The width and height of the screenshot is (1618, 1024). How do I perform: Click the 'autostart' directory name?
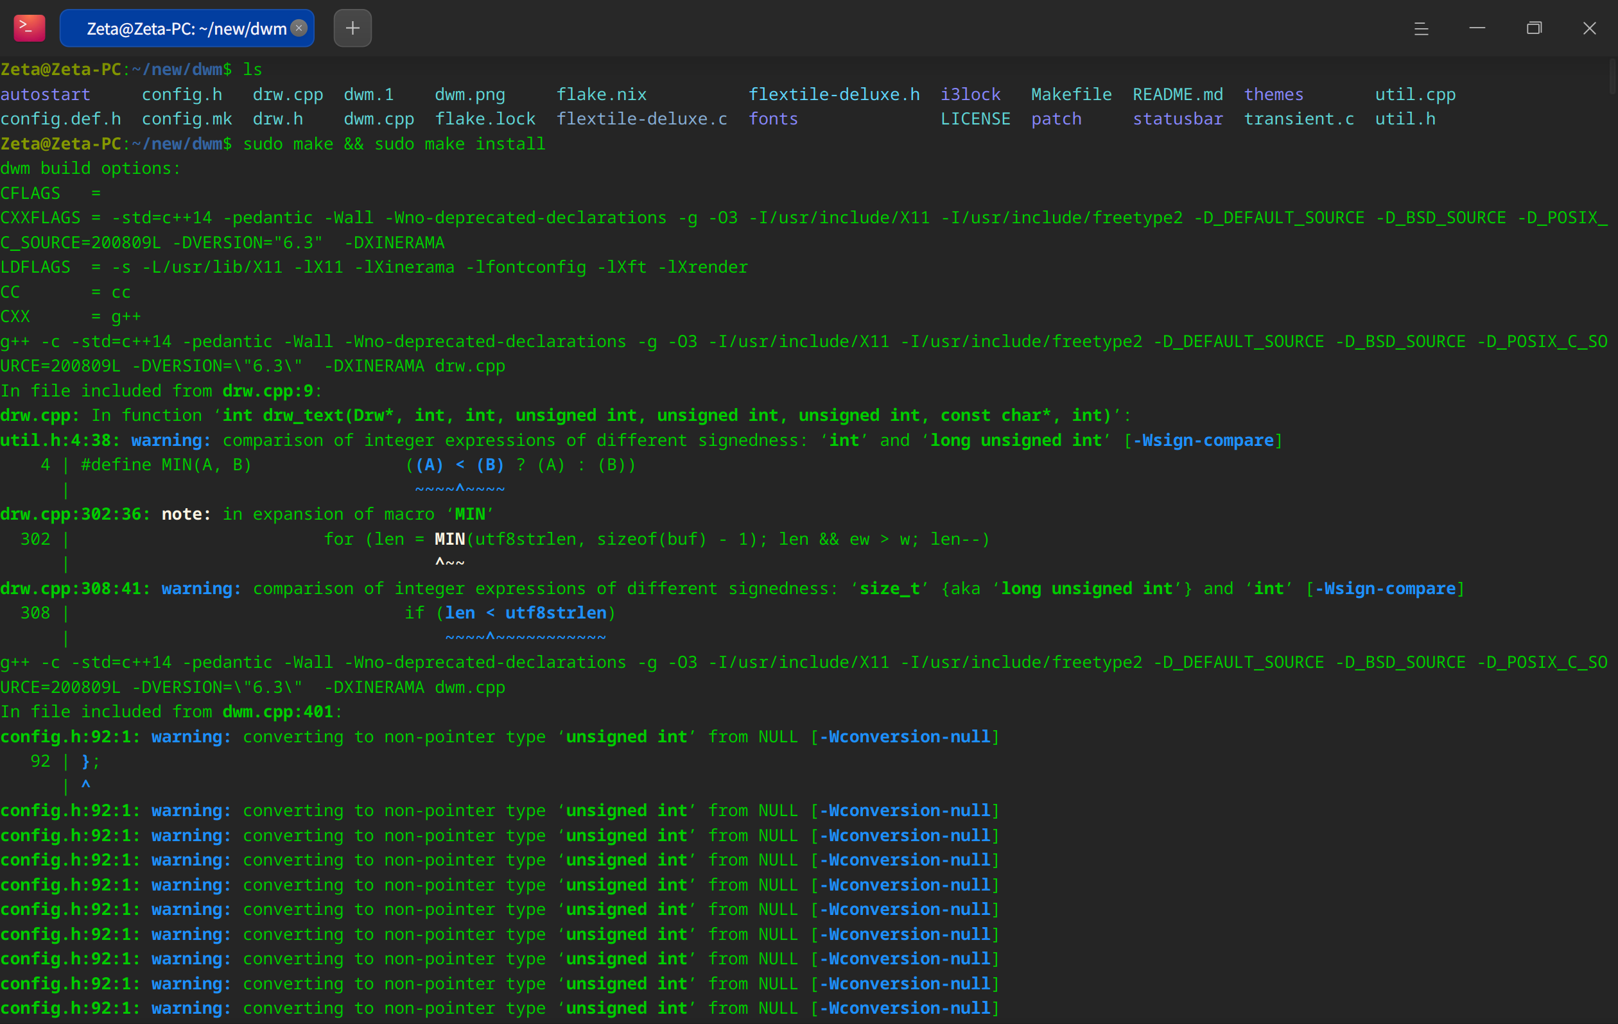click(x=45, y=94)
